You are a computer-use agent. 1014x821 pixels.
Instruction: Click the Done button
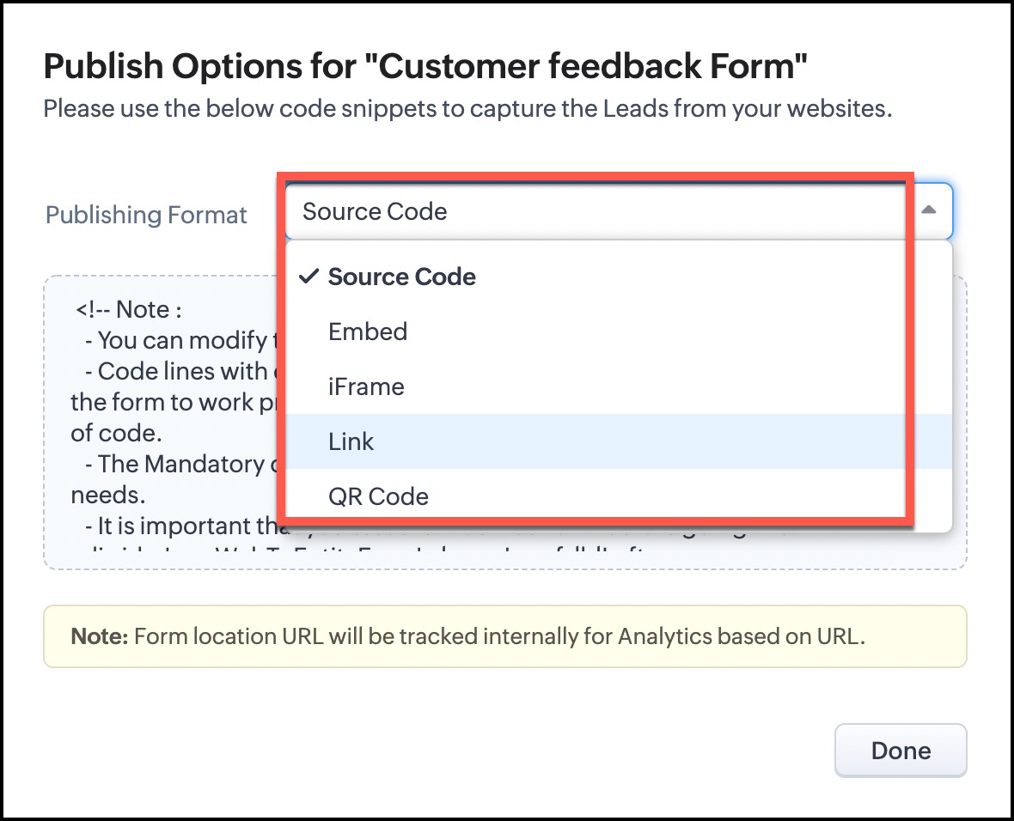(x=900, y=751)
